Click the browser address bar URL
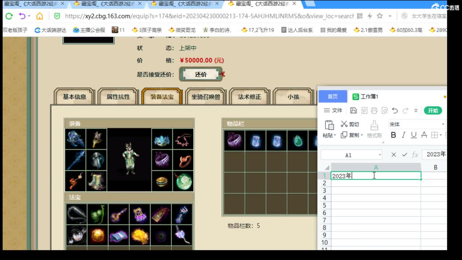This screenshot has width=462, height=260. point(209,16)
